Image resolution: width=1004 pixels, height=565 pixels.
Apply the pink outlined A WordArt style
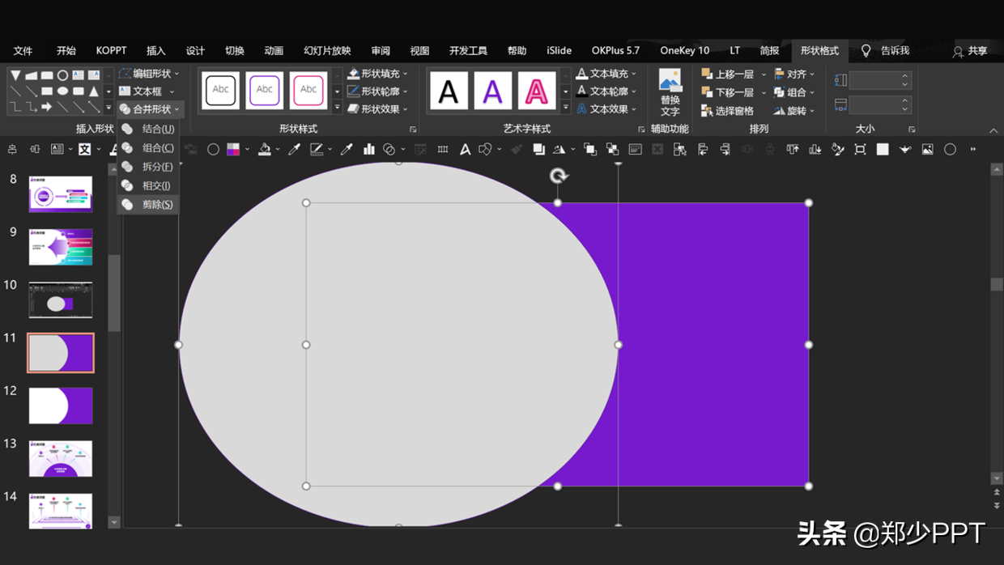tap(536, 91)
